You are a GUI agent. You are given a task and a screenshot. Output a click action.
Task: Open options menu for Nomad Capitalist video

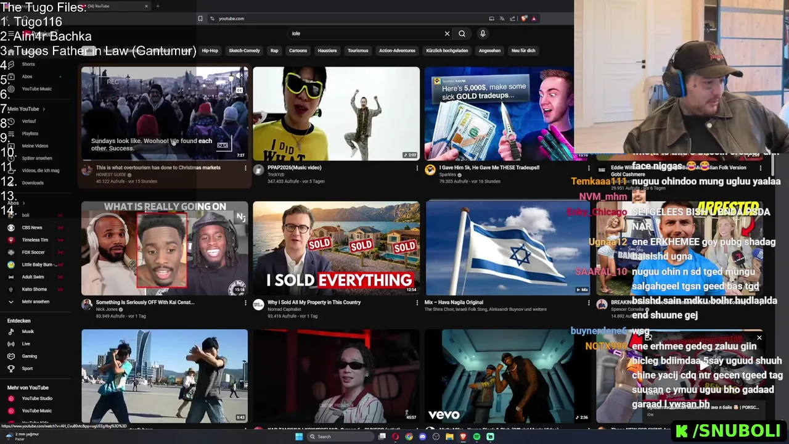coord(417,303)
